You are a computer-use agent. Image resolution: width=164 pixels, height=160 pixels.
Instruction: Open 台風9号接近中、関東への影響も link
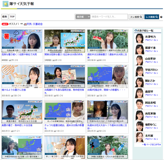(x=106, y=90)
